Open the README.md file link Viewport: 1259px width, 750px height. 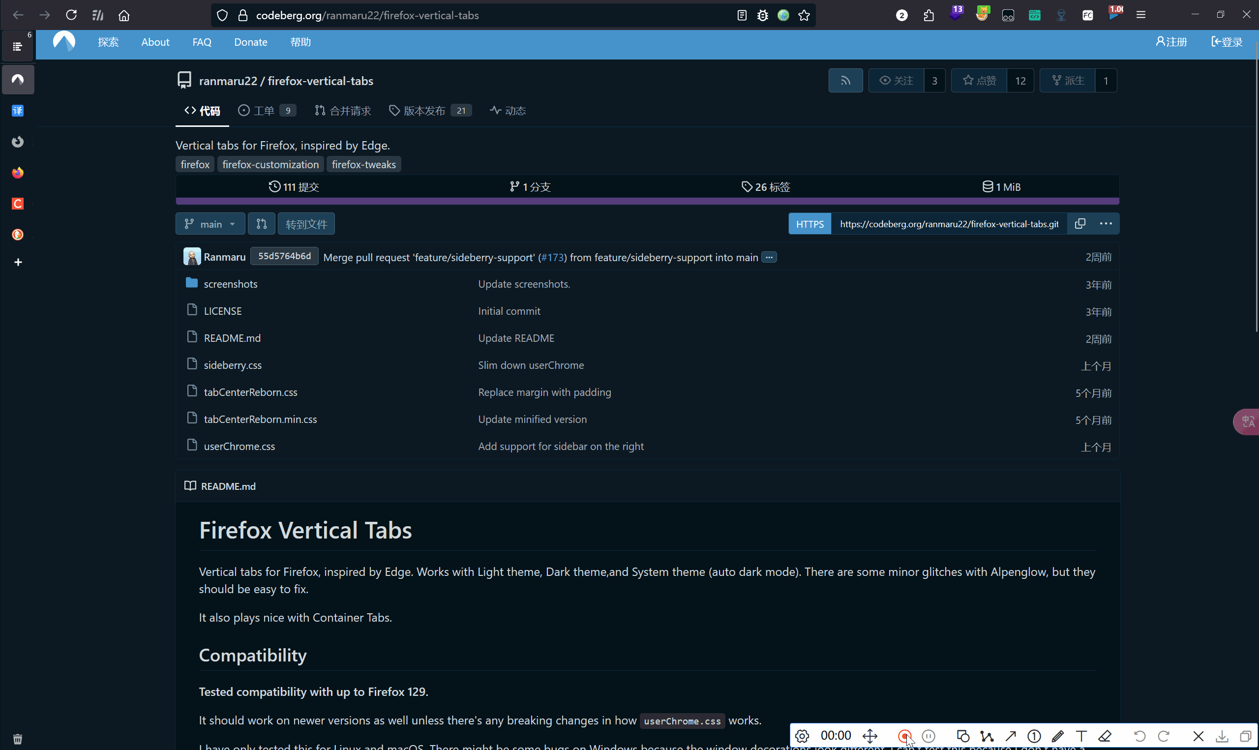click(x=232, y=337)
